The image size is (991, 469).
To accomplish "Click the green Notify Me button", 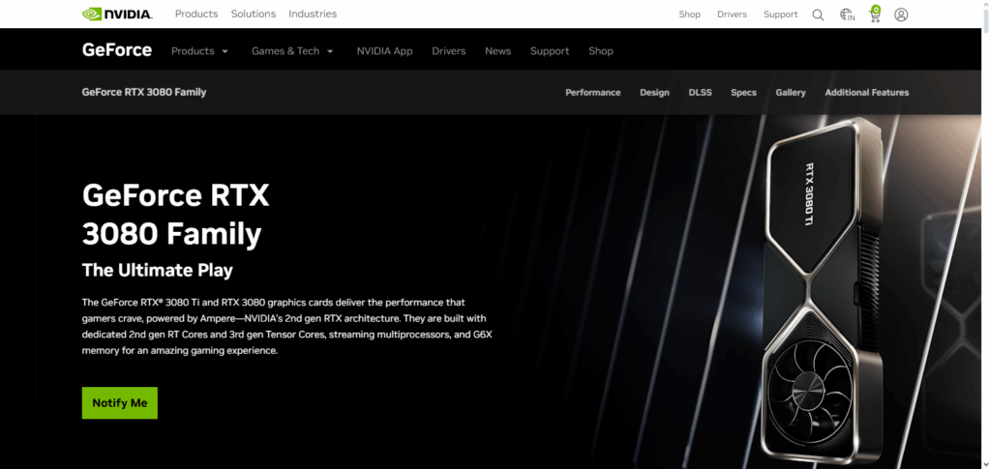I will (119, 402).
